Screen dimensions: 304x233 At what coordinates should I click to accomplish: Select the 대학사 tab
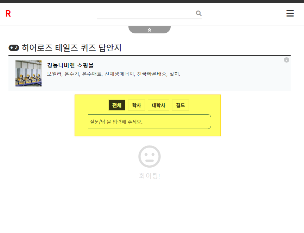pos(158,105)
